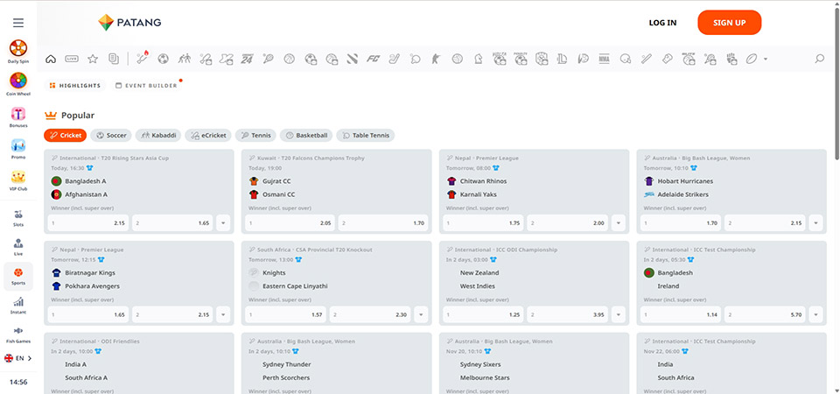Bet on Bangladesh A at 2.15

click(88, 223)
